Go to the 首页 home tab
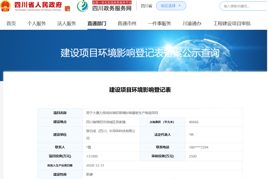 [x=11, y=23]
